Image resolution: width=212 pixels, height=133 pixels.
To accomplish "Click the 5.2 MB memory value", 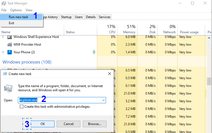I will 130,101.
